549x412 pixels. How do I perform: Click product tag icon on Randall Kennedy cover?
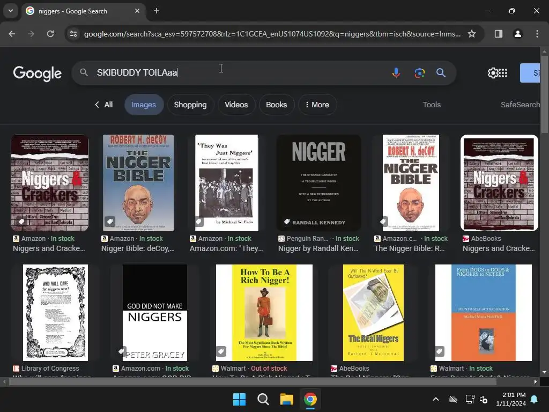point(287,222)
